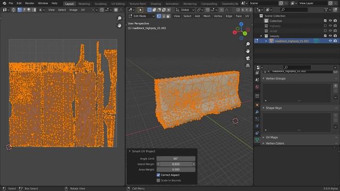This screenshot has height=191, width=340.
Task: Hide roadblock_highpoly_01.002 eye icon
Action: 330,41
